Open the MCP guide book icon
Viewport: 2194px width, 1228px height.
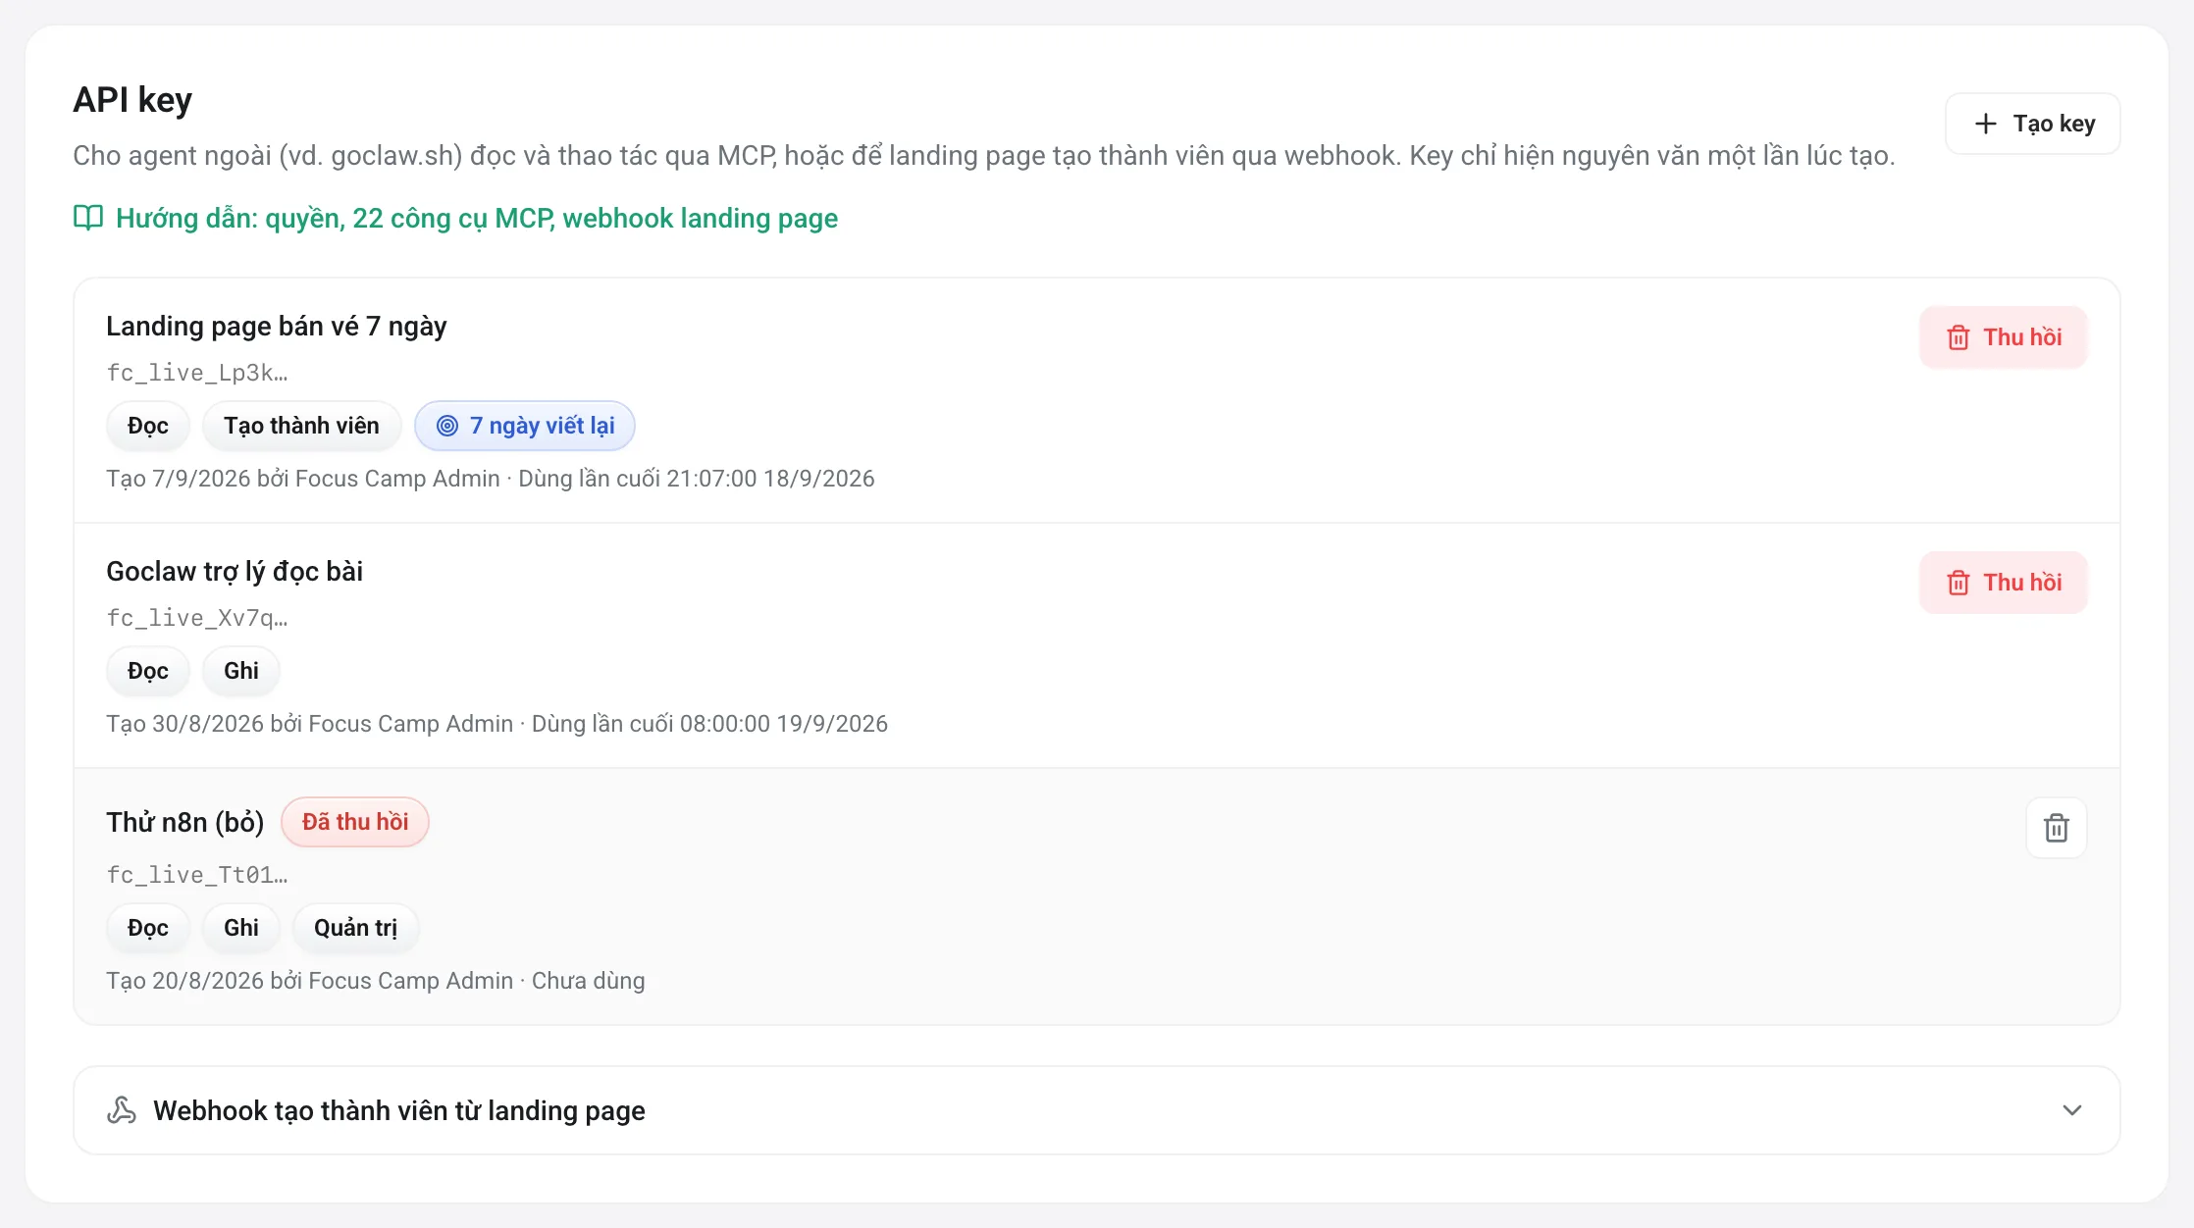pyautogui.click(x=88, y=218)
